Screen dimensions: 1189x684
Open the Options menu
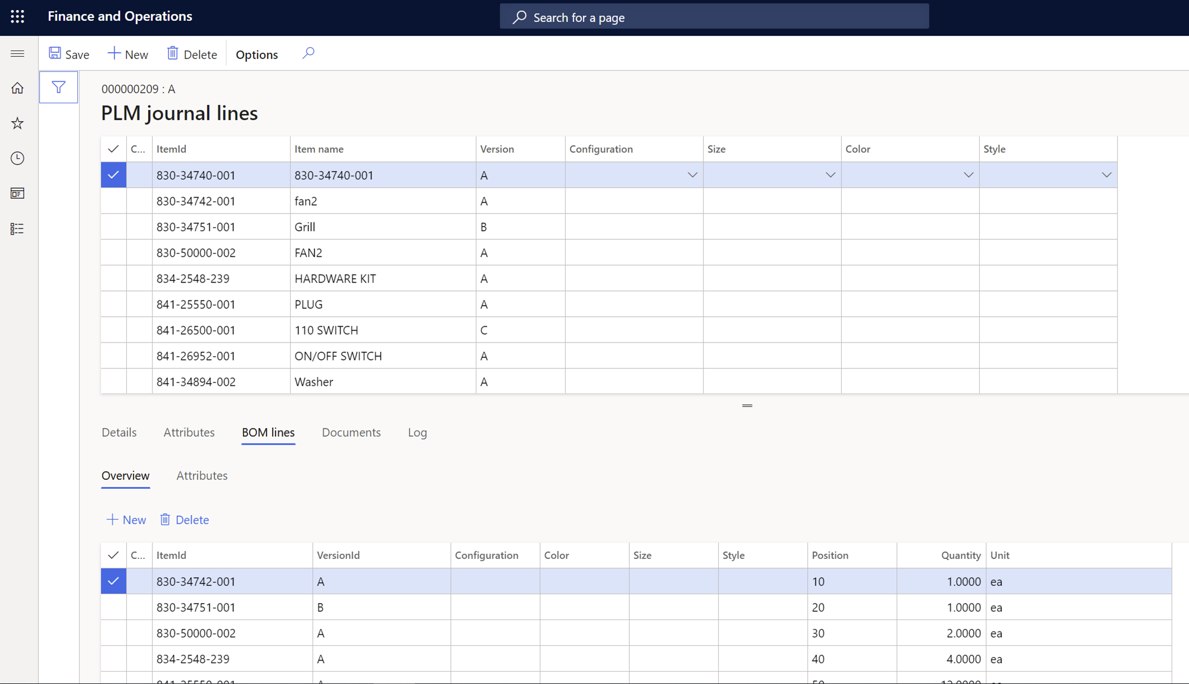point(256,54)
